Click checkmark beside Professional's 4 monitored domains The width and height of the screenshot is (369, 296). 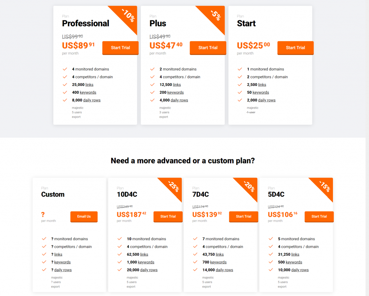(65, 69)
